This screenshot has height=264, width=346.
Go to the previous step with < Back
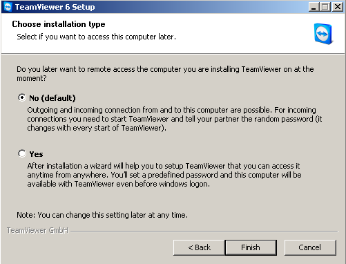[x=199, y=247]
